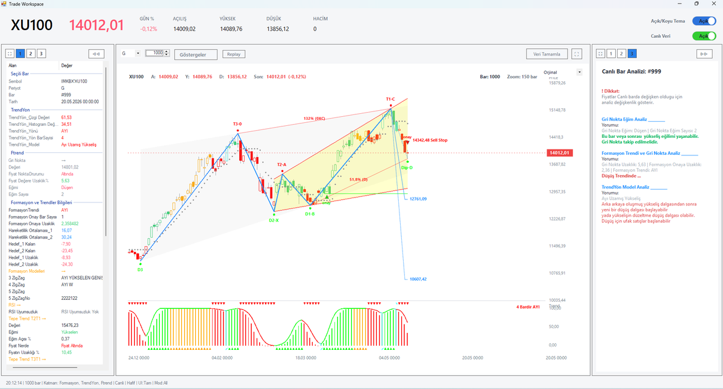Focus the 1000 bar count field

coord(155,53)
